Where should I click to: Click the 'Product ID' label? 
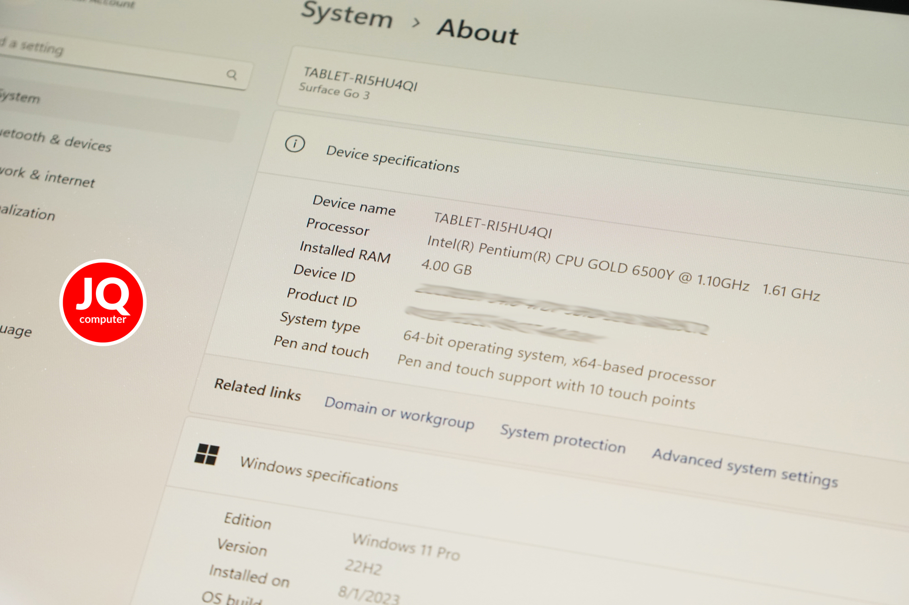click(x=322, y=297)
